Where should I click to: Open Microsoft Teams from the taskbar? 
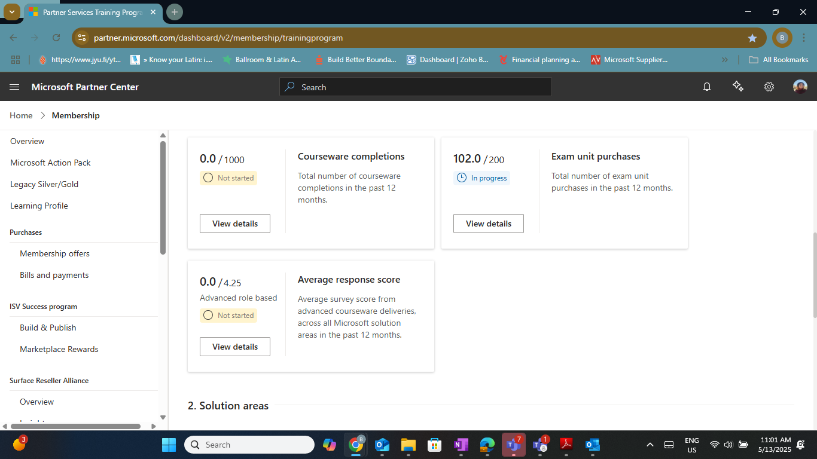tap(513, 445)
